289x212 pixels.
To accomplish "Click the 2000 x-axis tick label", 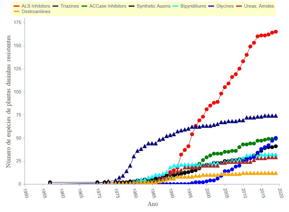I will pyautogui.click(x=207, y=193).
